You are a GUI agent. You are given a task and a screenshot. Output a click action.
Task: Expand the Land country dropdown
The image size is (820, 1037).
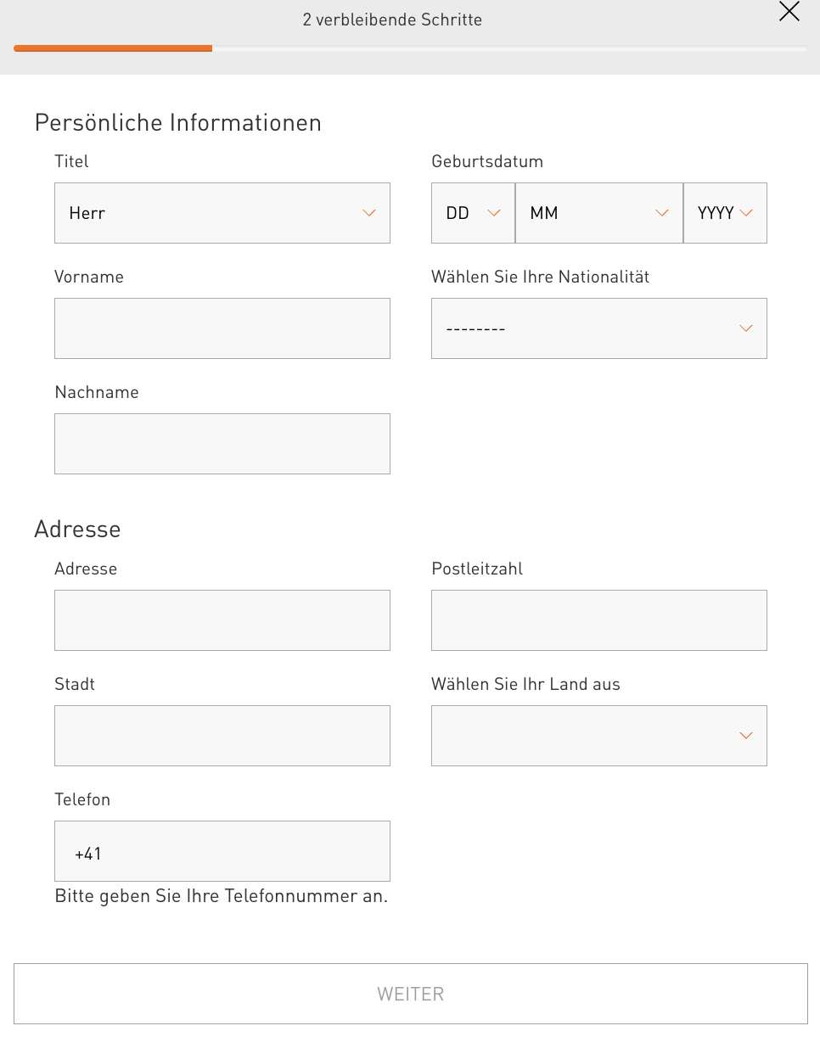598,736
